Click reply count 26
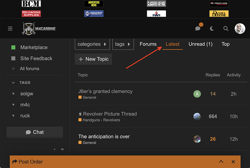This screenshot has width=250, height=168. [213, 139]
